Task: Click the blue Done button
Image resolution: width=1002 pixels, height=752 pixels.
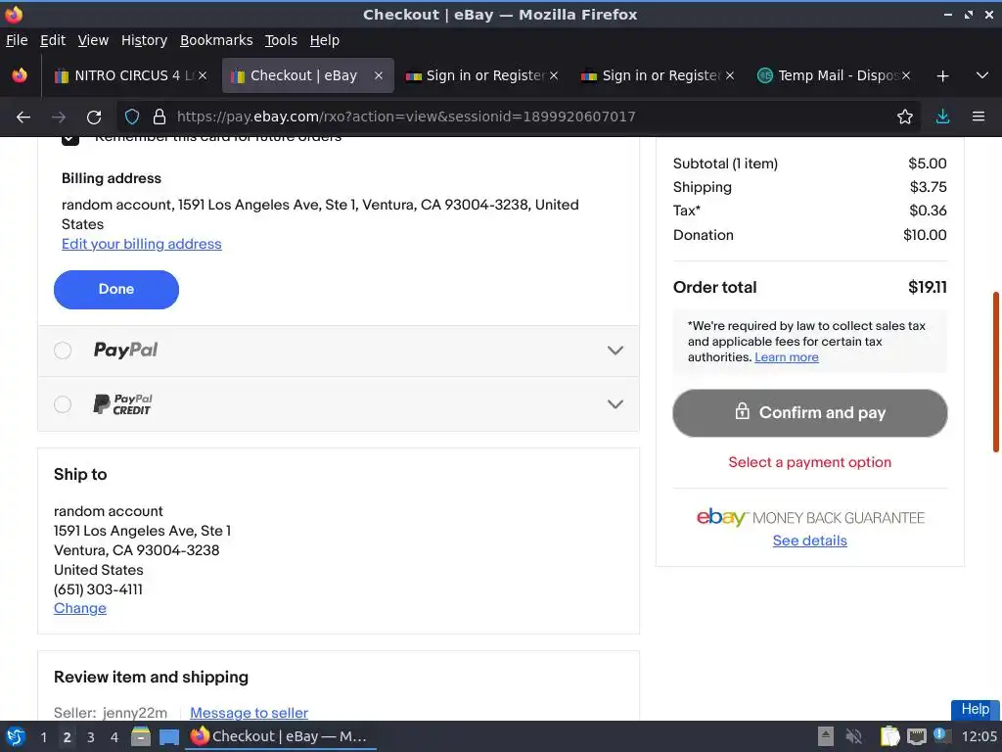Action: click(116, 290)
